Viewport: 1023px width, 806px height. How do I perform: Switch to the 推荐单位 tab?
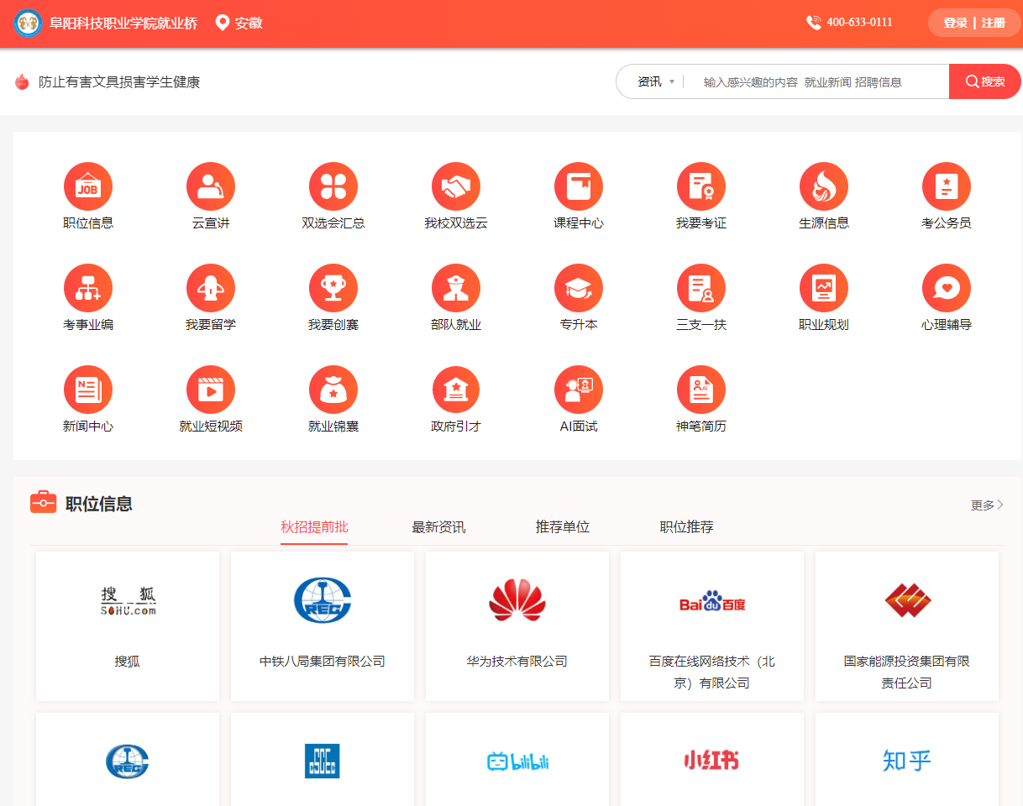pos(563,527)
